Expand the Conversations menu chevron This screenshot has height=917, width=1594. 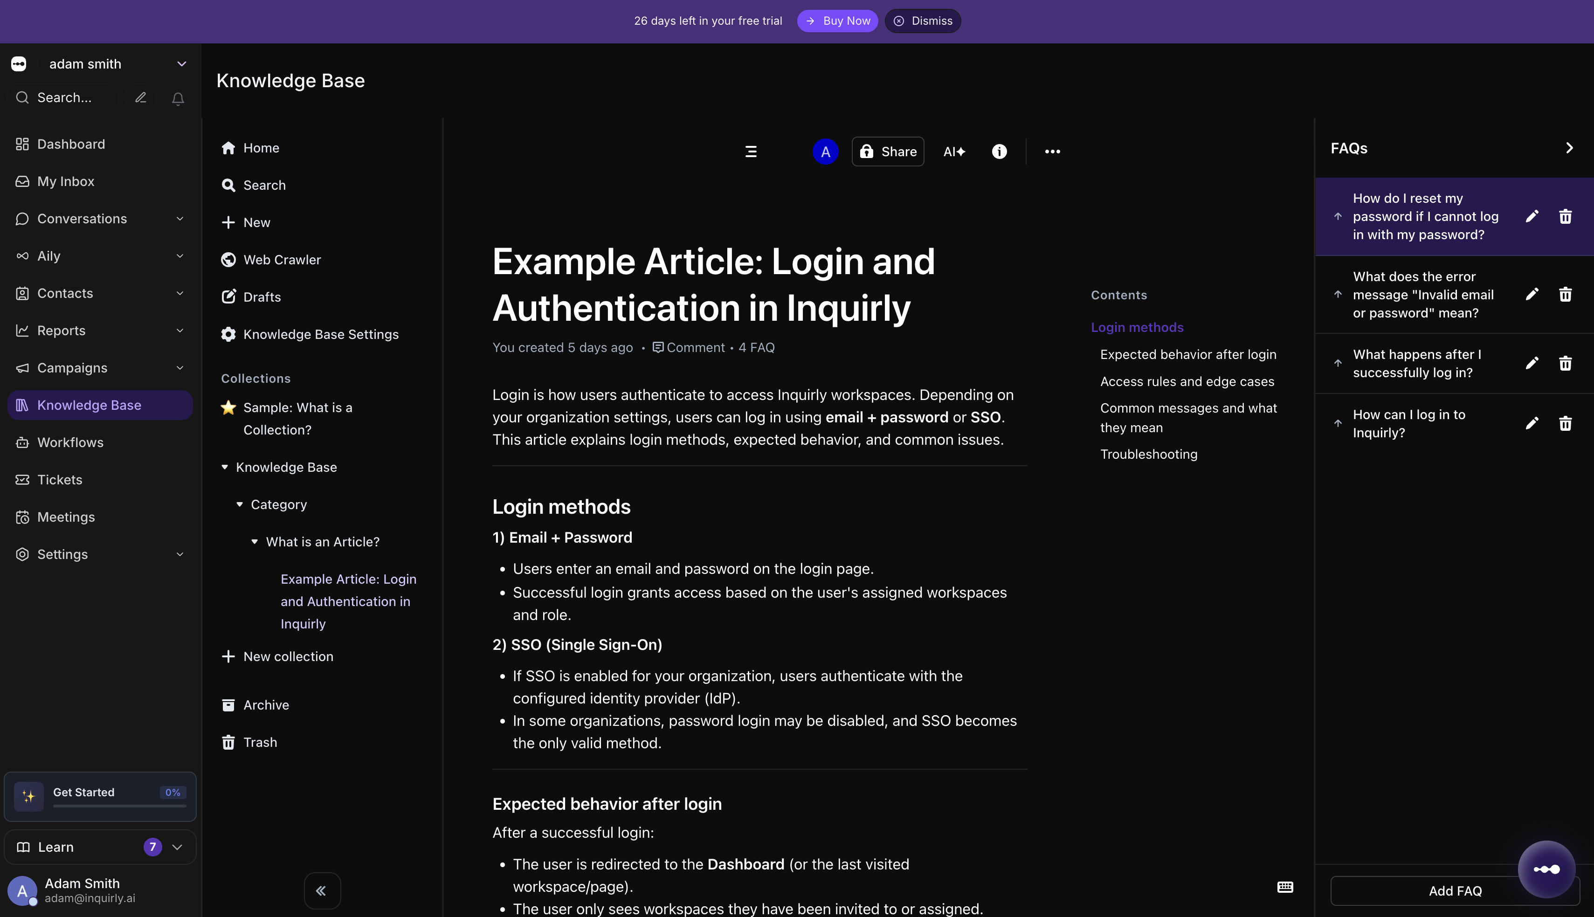[x=179, y=219]
